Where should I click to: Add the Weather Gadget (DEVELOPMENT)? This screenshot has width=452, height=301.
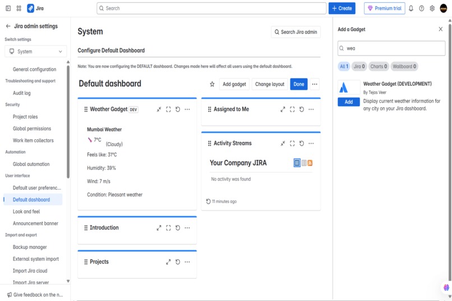pos(349,102)
